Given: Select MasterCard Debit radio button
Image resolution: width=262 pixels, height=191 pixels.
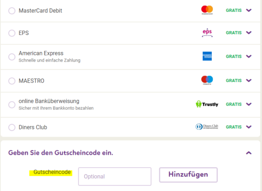Looking at the screenshot, I should 12,11.
